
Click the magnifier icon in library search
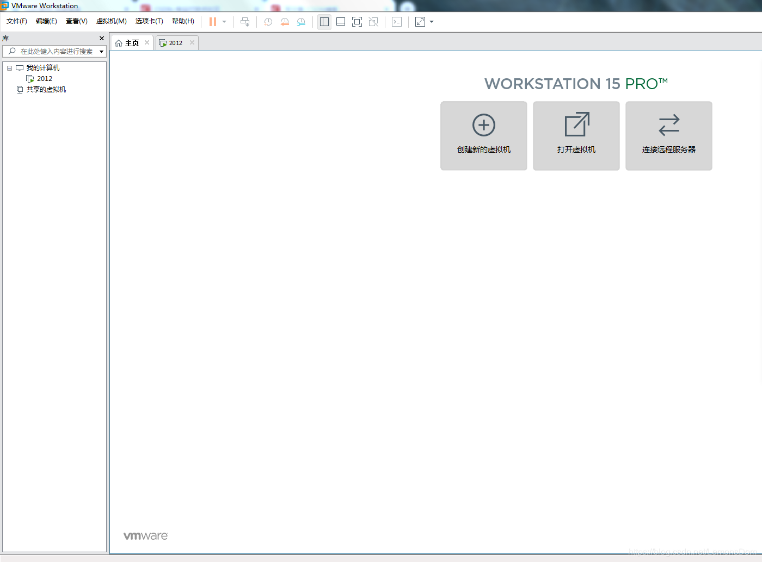pos(12,51)
